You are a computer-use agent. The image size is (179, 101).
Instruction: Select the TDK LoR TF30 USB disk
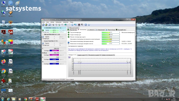click(x=54, y=36)
